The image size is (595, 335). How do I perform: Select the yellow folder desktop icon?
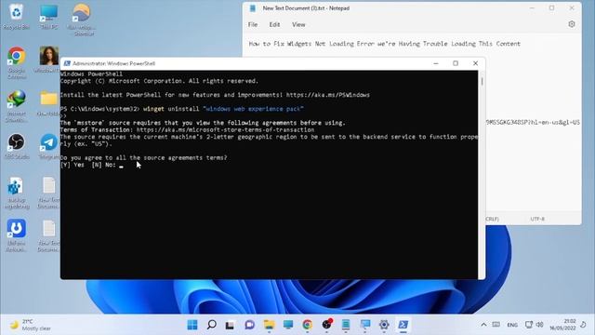tap(49, 102)
